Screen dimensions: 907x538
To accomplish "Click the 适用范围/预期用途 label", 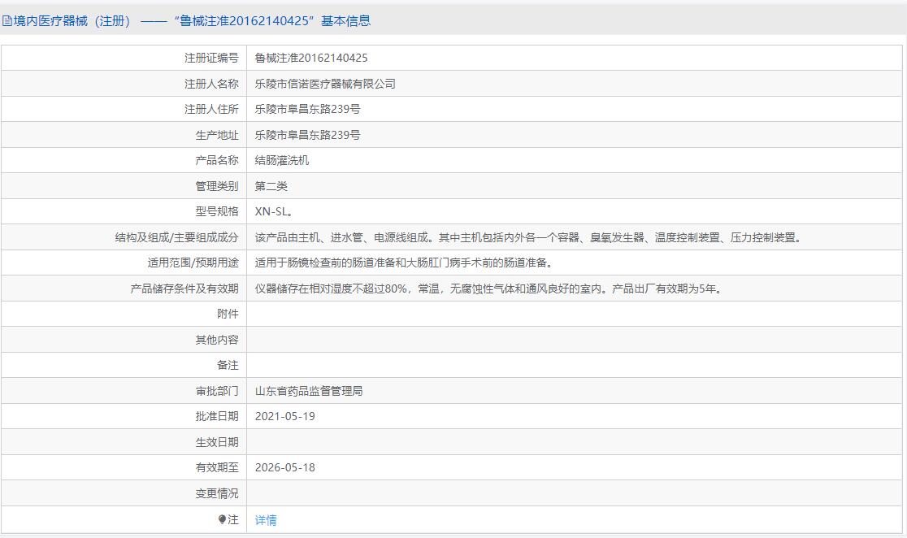I will pyautogui.click(x=193, y=262).
